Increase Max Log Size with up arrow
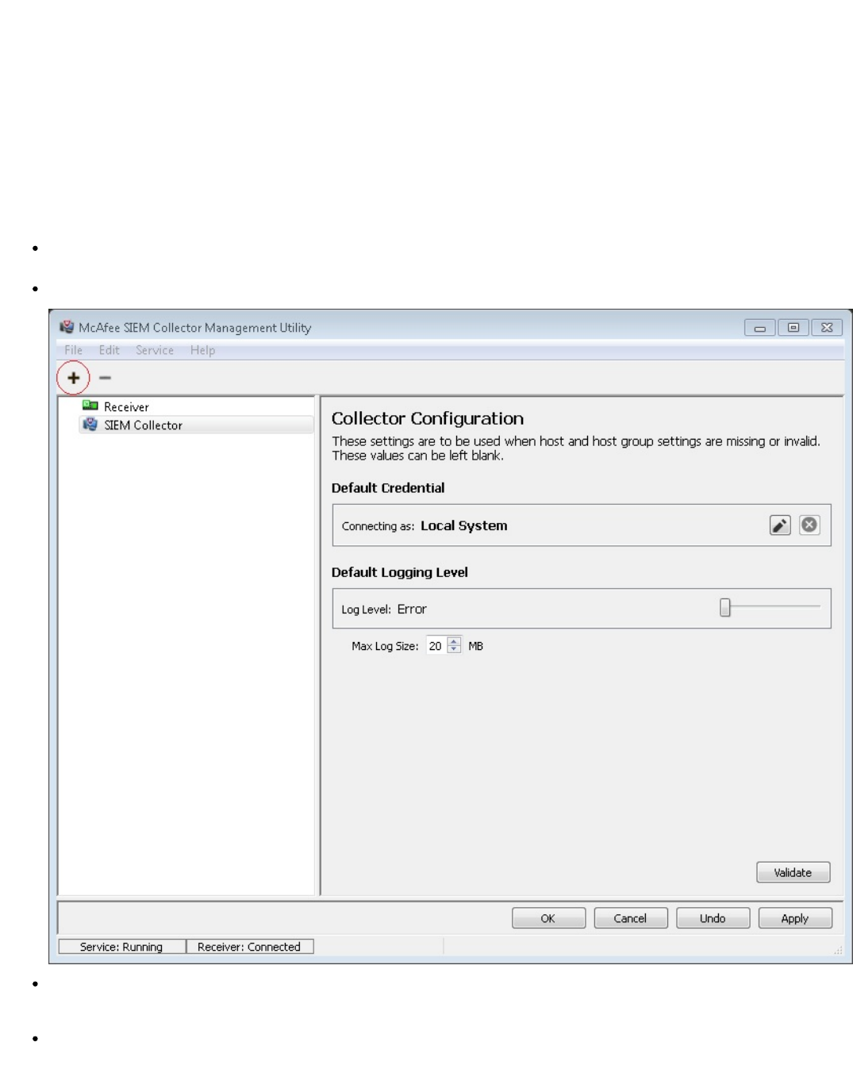This screenshot has width=853, height=1073. [454, 641]
